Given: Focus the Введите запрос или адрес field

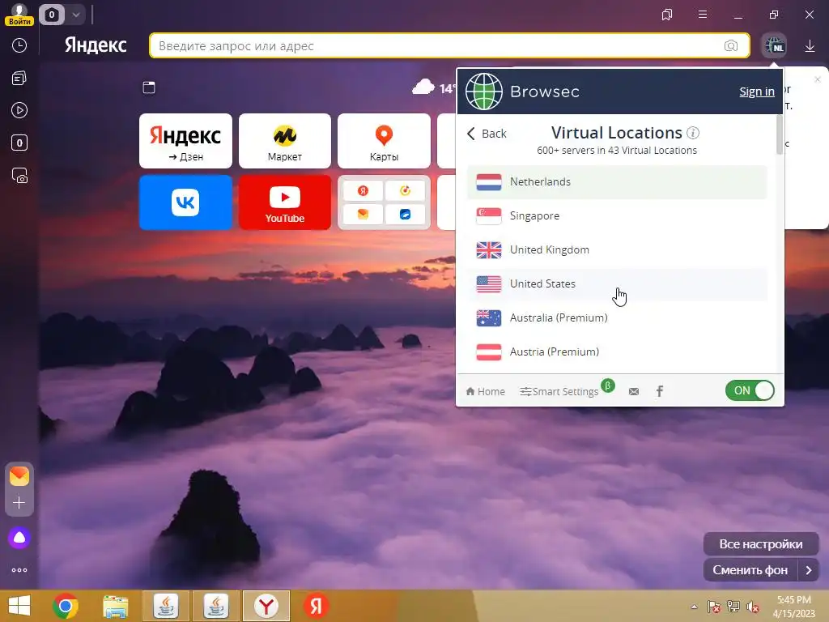Looking at the screenshot, I should click(x=449, y=46).
